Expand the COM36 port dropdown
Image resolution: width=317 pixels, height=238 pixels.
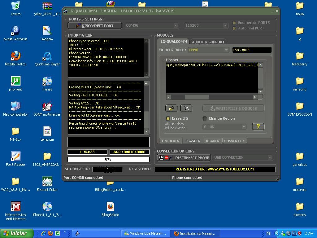tap(176, 25)
